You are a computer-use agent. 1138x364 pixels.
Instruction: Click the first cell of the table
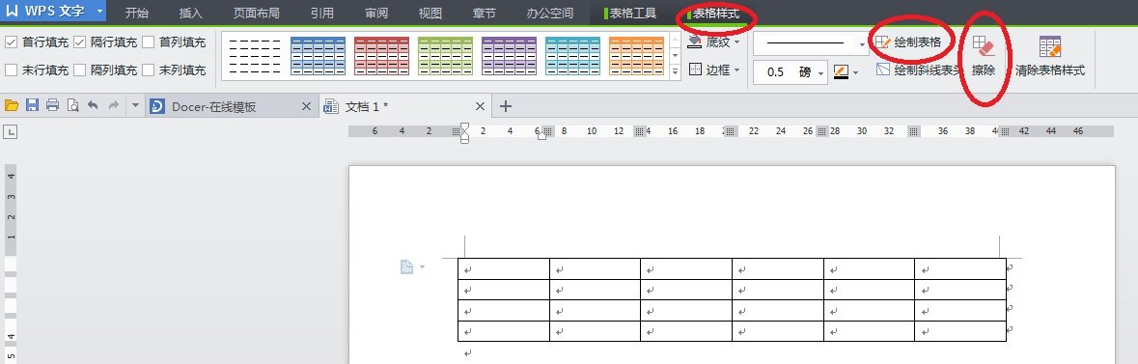504,268
